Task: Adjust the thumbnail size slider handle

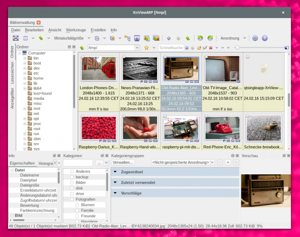Action: point(237,48)
